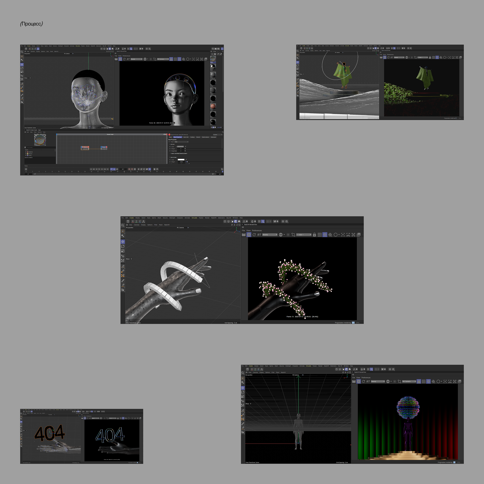This screenshot has height=484, width=484.
Task: Refresh the render above the sphere-head figure
Action: (364, 381)
